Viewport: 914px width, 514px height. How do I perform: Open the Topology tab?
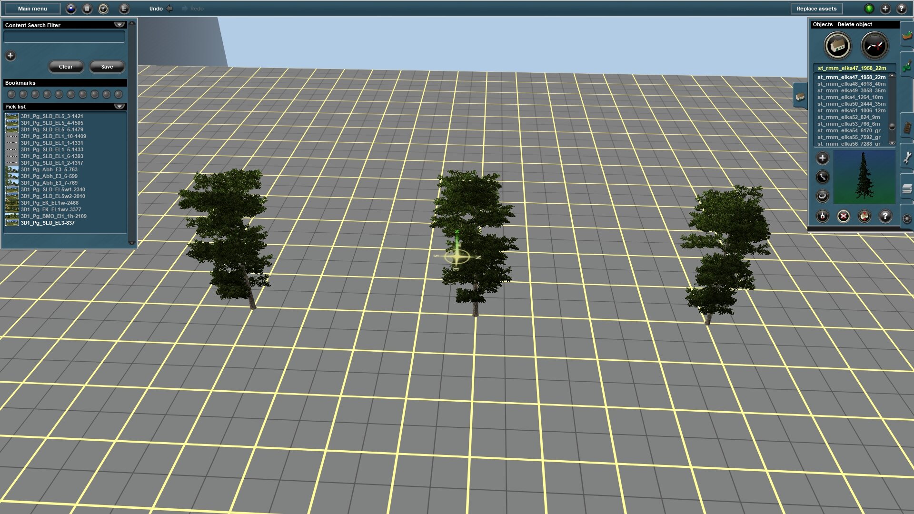click(x=907, y=36)
